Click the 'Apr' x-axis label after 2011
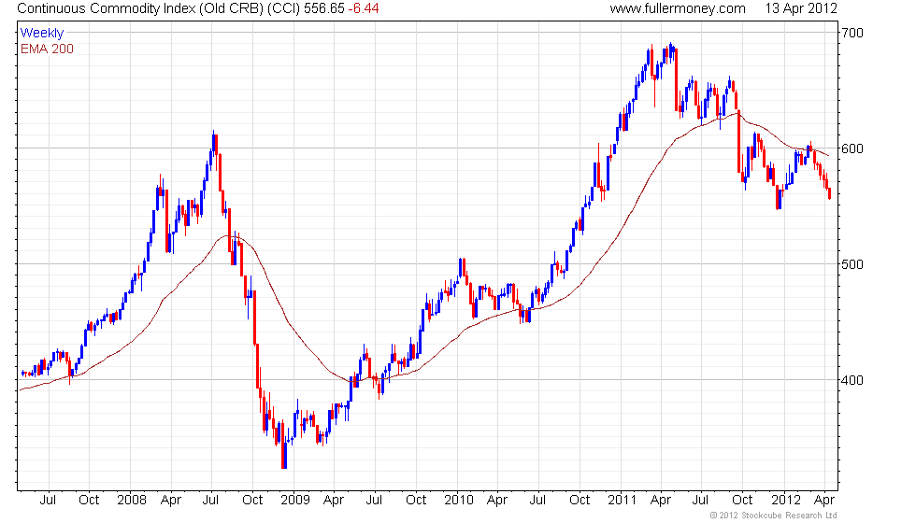Viewport: 916px width, 523px height. (x=661, y=501)
